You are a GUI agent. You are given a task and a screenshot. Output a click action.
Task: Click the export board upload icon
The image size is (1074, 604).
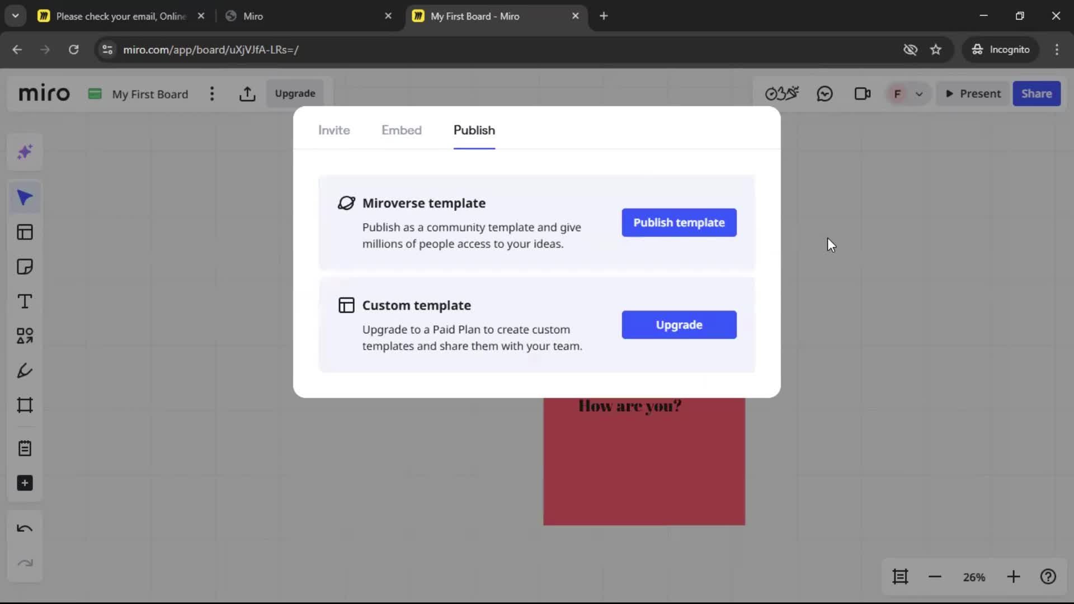pyautogui.click(x=247, y=94)
